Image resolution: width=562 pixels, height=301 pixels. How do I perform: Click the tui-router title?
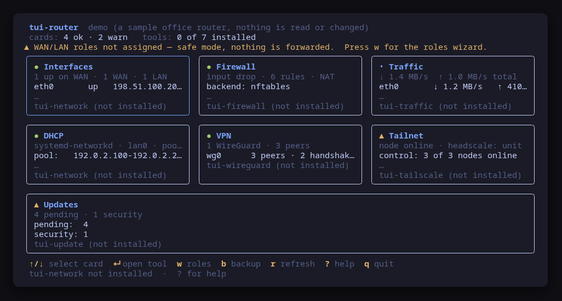54,27
